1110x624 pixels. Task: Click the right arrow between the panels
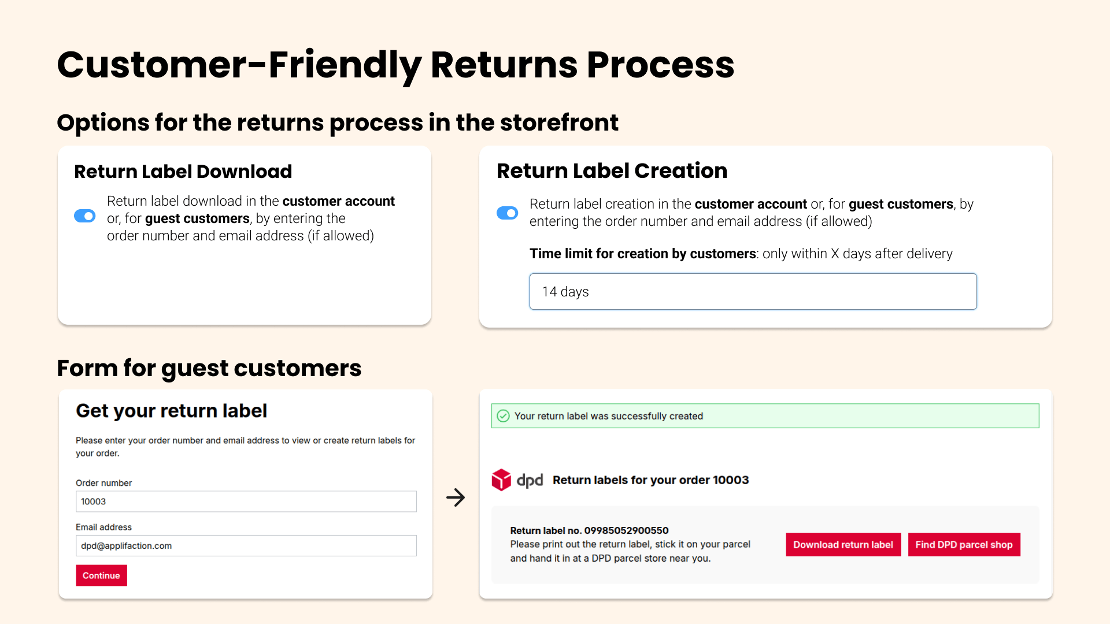(456, 497)
